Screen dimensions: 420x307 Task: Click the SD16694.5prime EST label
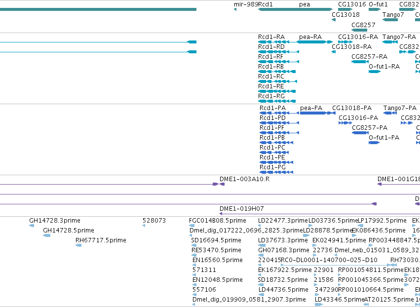[216, 240]
